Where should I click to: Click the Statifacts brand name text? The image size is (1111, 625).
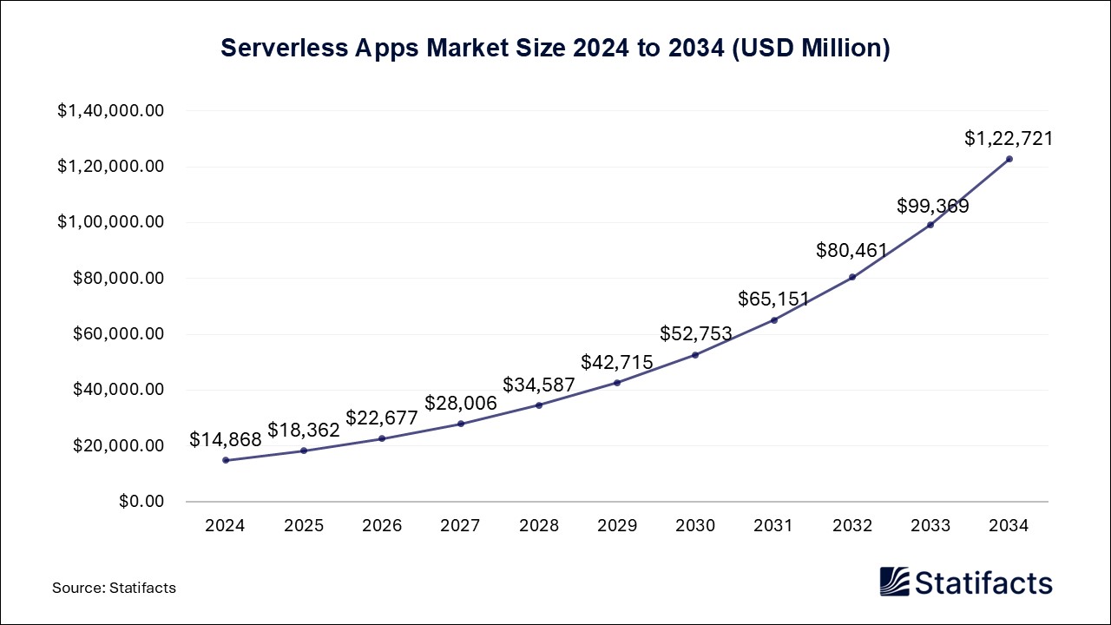[984, 582]
